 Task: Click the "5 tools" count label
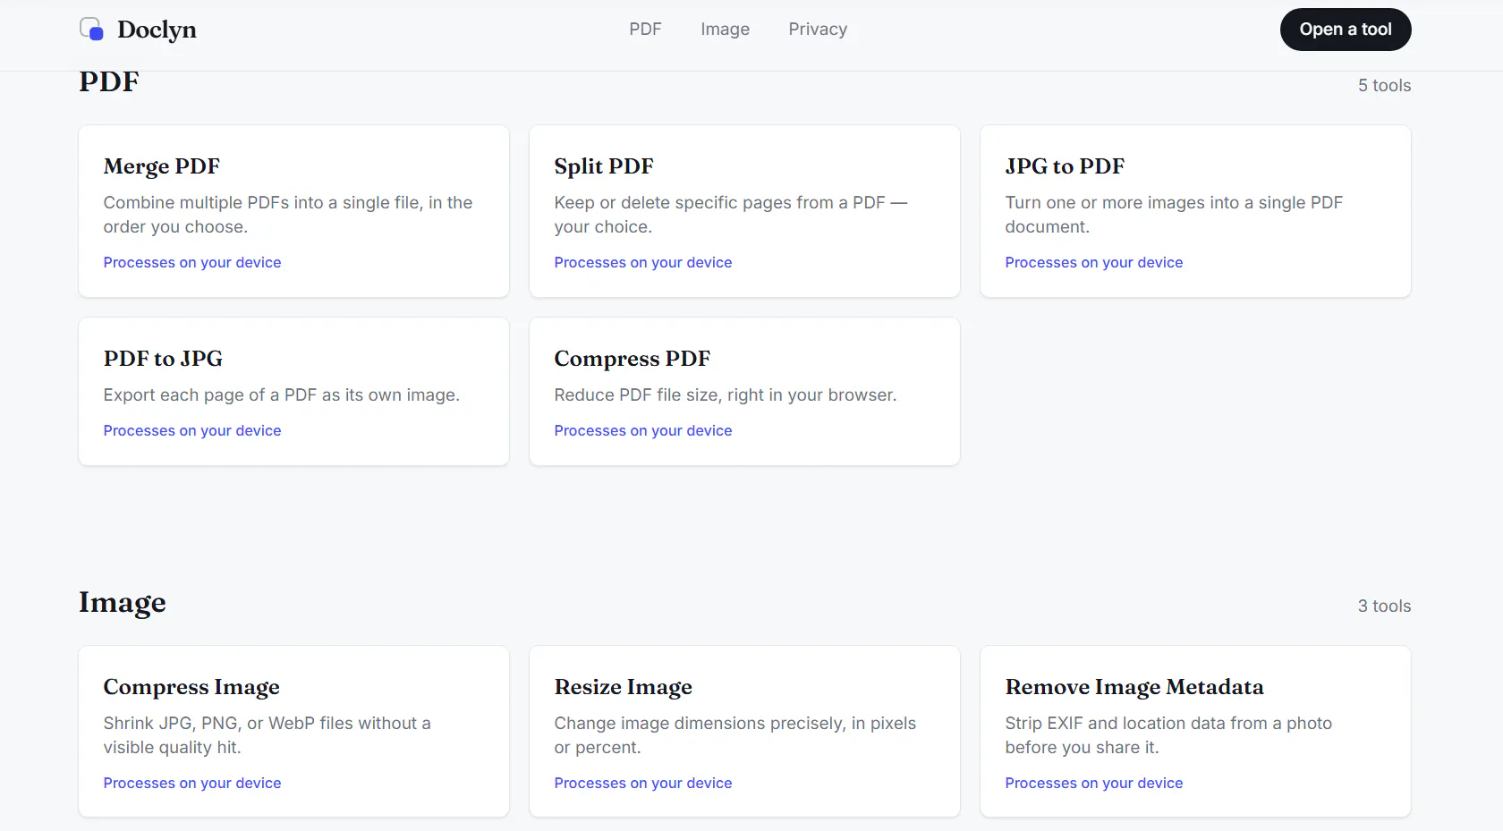click(1384, 86)
